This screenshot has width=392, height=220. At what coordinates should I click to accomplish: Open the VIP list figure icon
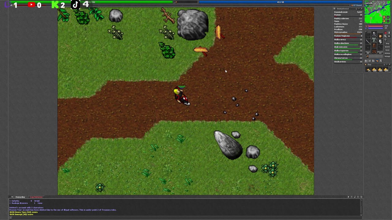[373, 61]
